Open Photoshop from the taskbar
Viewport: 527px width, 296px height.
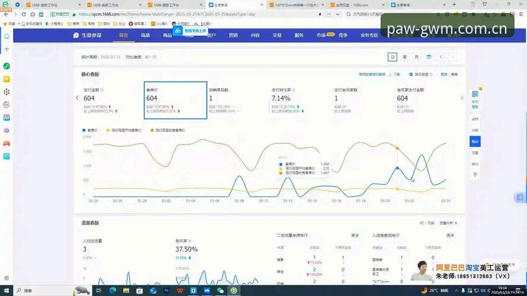point(167,291)
